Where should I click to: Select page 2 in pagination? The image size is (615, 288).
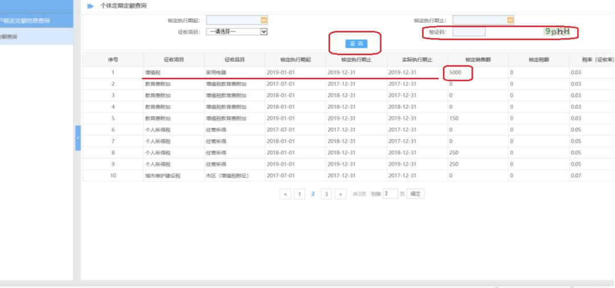313,194
